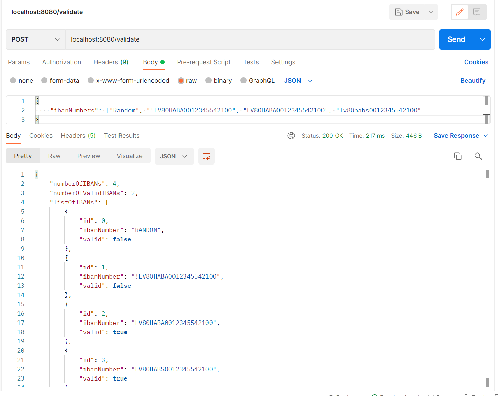Viewport: 498px width, 396px height.
Task: Open the Cookies link
Action: (476, 62)
